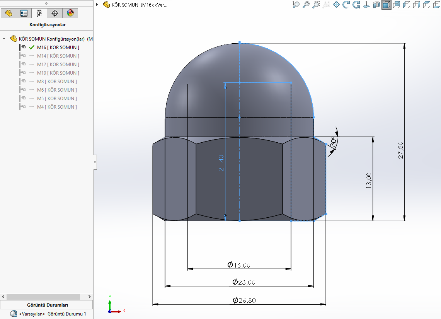Collapse the left panel using the edge handle
Viewport: 441px width, 319px height.
click(x=95, y=162)
